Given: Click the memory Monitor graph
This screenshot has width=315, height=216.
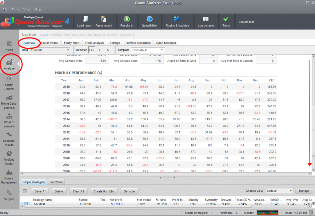Looking at the screenshot, I should (x=268, y=213).
